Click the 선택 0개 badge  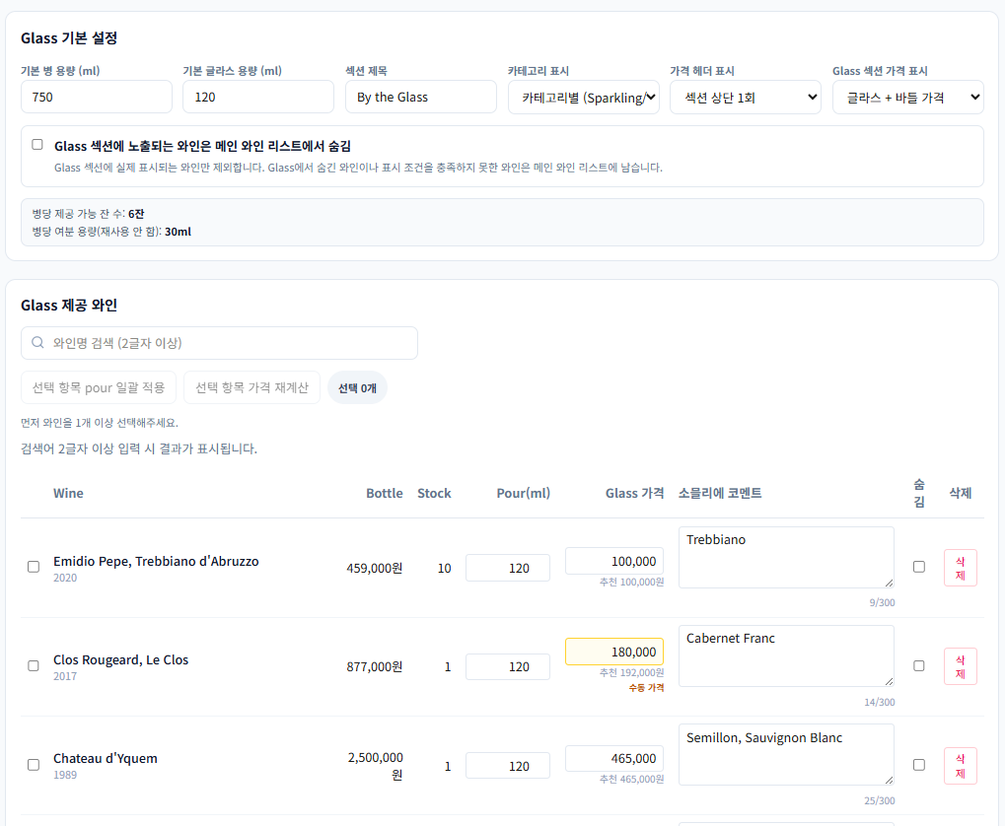click(x=357, y=387)
